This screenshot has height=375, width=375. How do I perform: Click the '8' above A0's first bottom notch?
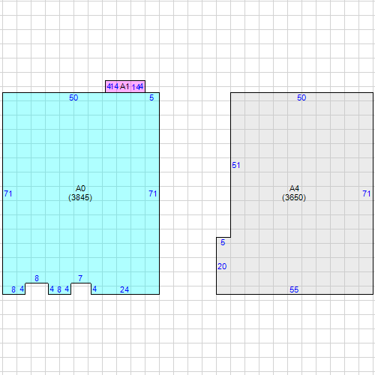click(37, 278)
